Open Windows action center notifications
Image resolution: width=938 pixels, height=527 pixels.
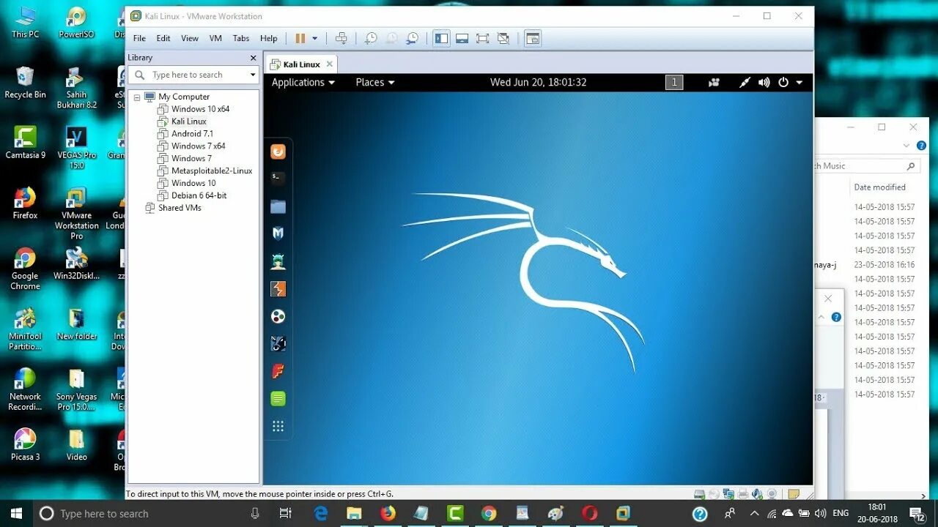(917, 514)
